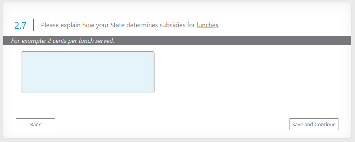Click the gray example hint banner
355x142 pixels.
click(x=177, y=41)
